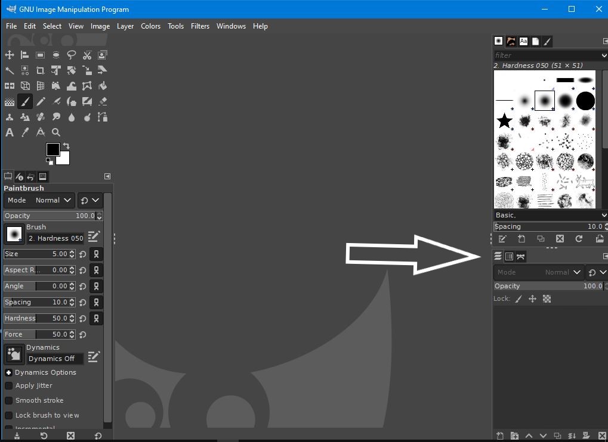
Task: Select the Cage Transform tool
Action: tap(87, 86)
